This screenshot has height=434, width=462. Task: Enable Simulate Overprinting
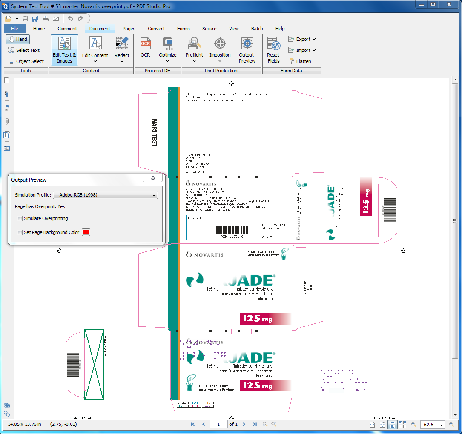(20, 218)
